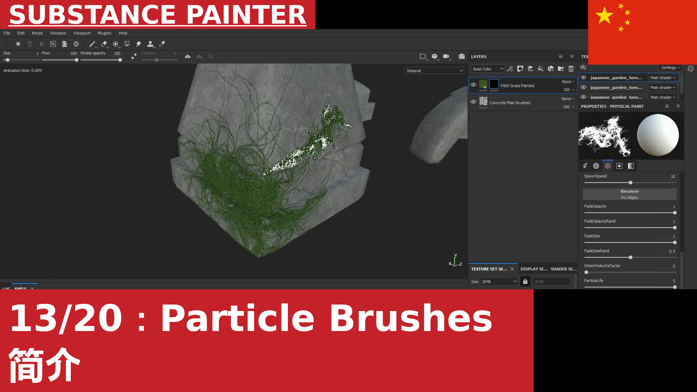Select the Material picker eyedropper

[162, 44]
